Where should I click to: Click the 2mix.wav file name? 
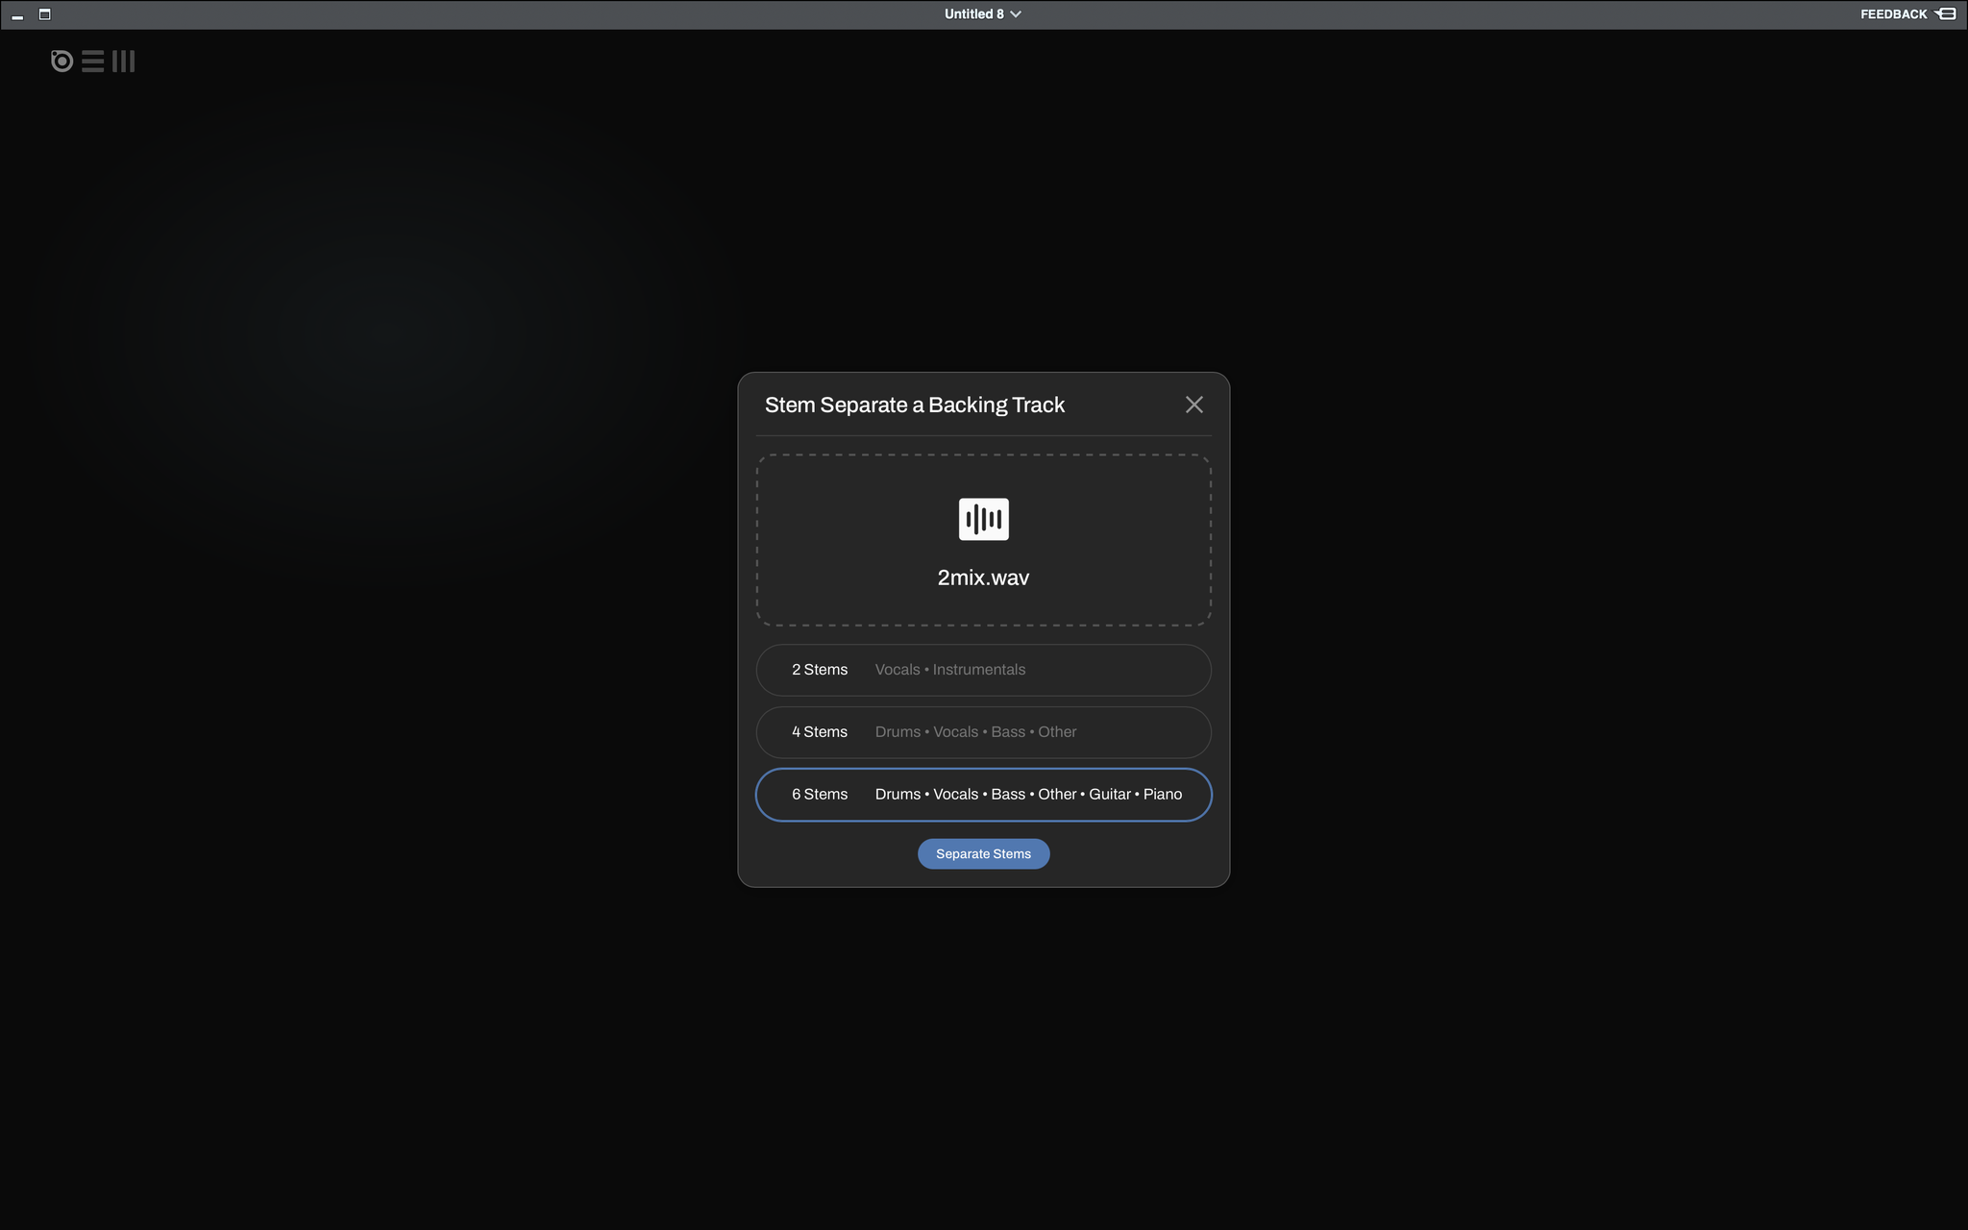coord(983,578)
